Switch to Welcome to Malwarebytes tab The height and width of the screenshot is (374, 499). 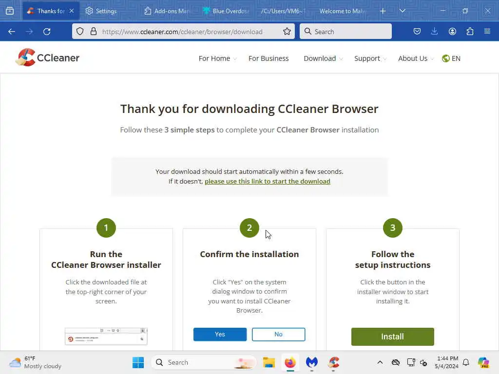(x=341, y=11)
